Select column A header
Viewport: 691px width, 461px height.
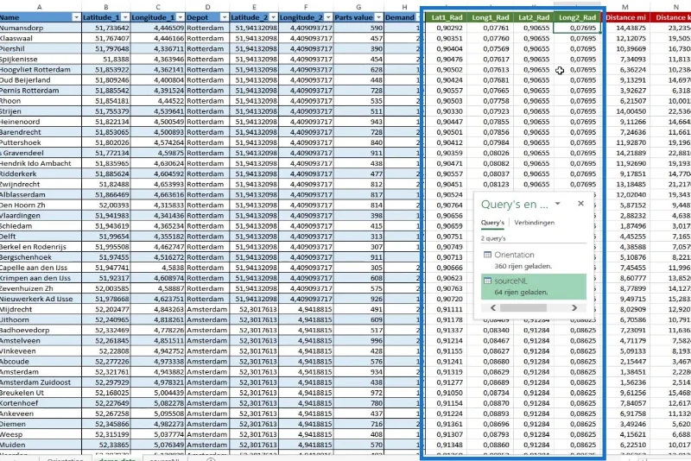pyautogui.click(x=40, y=7)
